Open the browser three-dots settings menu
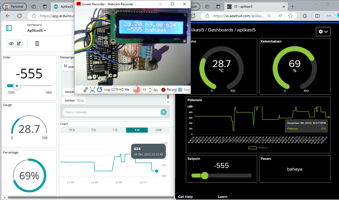339x200 pixels. point(329,16)
